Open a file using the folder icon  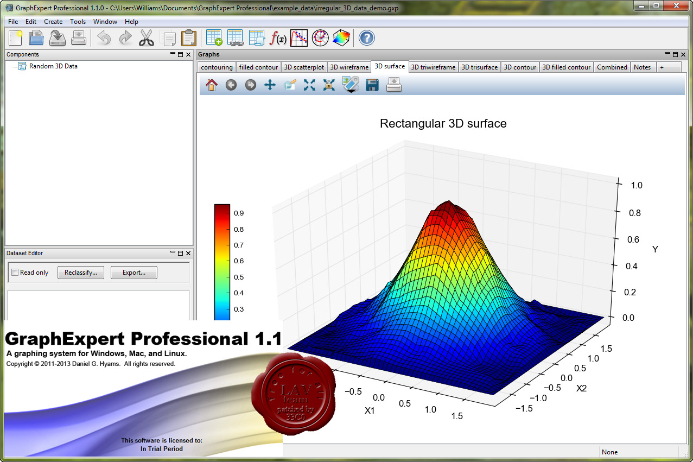coord(36,38)
